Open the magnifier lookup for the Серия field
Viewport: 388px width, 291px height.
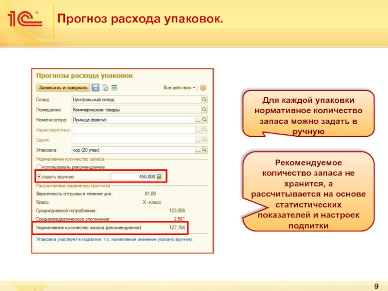[204, 140]
